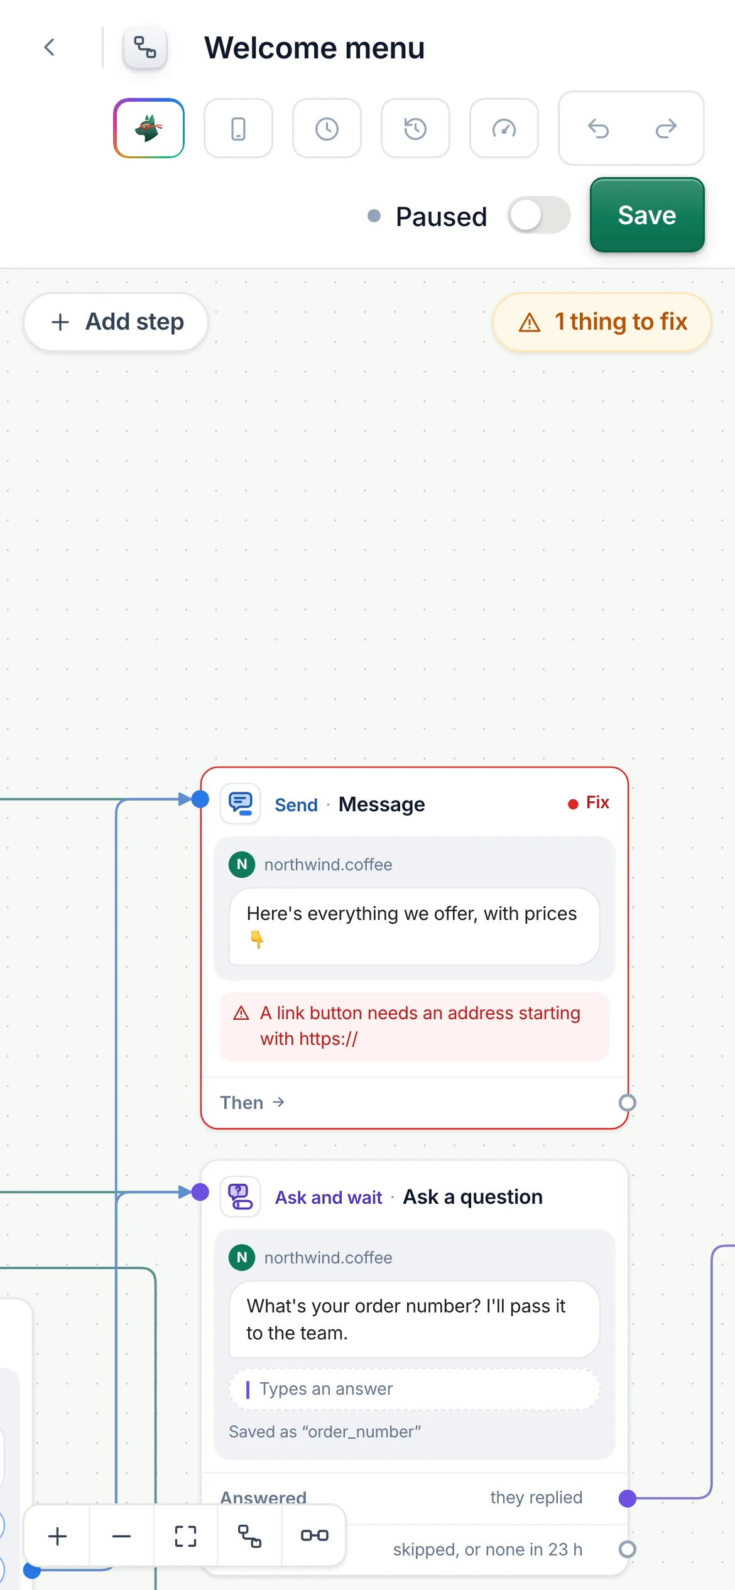Undo the last change
The image size is (735, 1590).
598,128
